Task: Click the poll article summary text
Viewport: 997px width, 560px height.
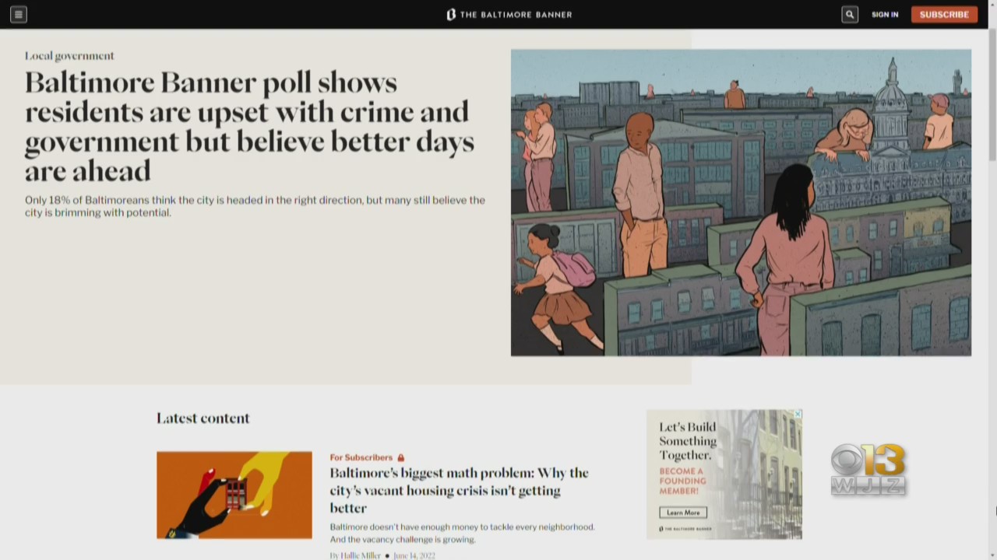Action: (255, 206)
